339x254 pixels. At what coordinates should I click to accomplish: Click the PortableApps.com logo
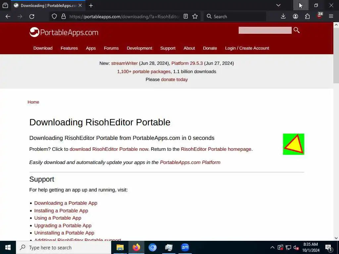(x=64, y=32)
